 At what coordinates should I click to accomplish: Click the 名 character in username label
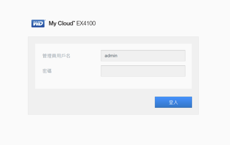coord(68,56)
